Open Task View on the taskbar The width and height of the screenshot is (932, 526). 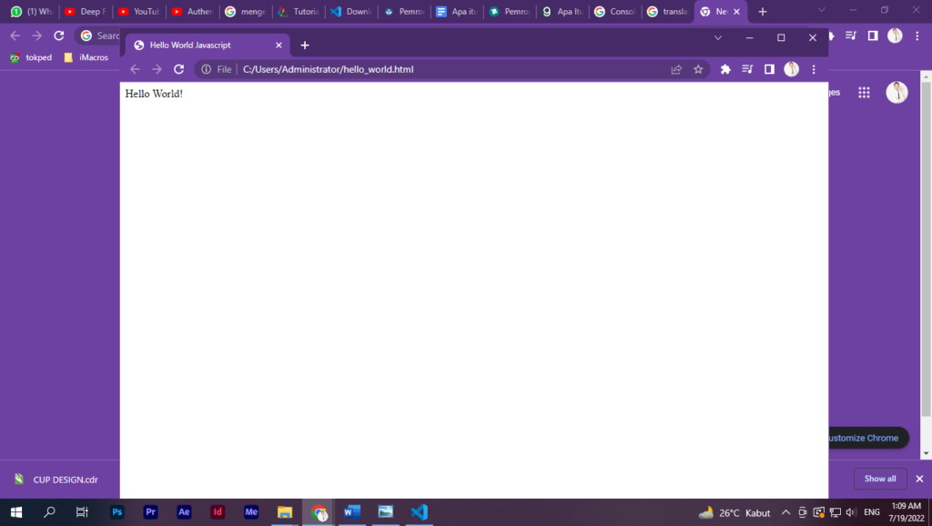(x=82, y=512)
